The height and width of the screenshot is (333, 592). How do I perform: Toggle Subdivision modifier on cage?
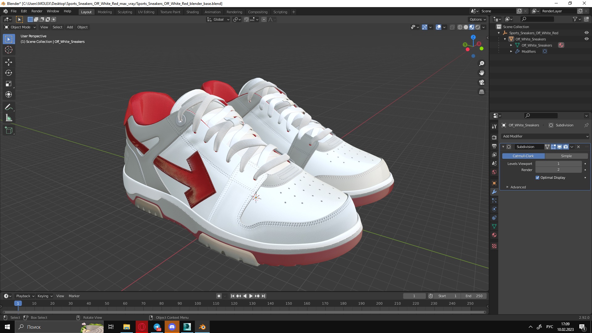tap(547, 147)
